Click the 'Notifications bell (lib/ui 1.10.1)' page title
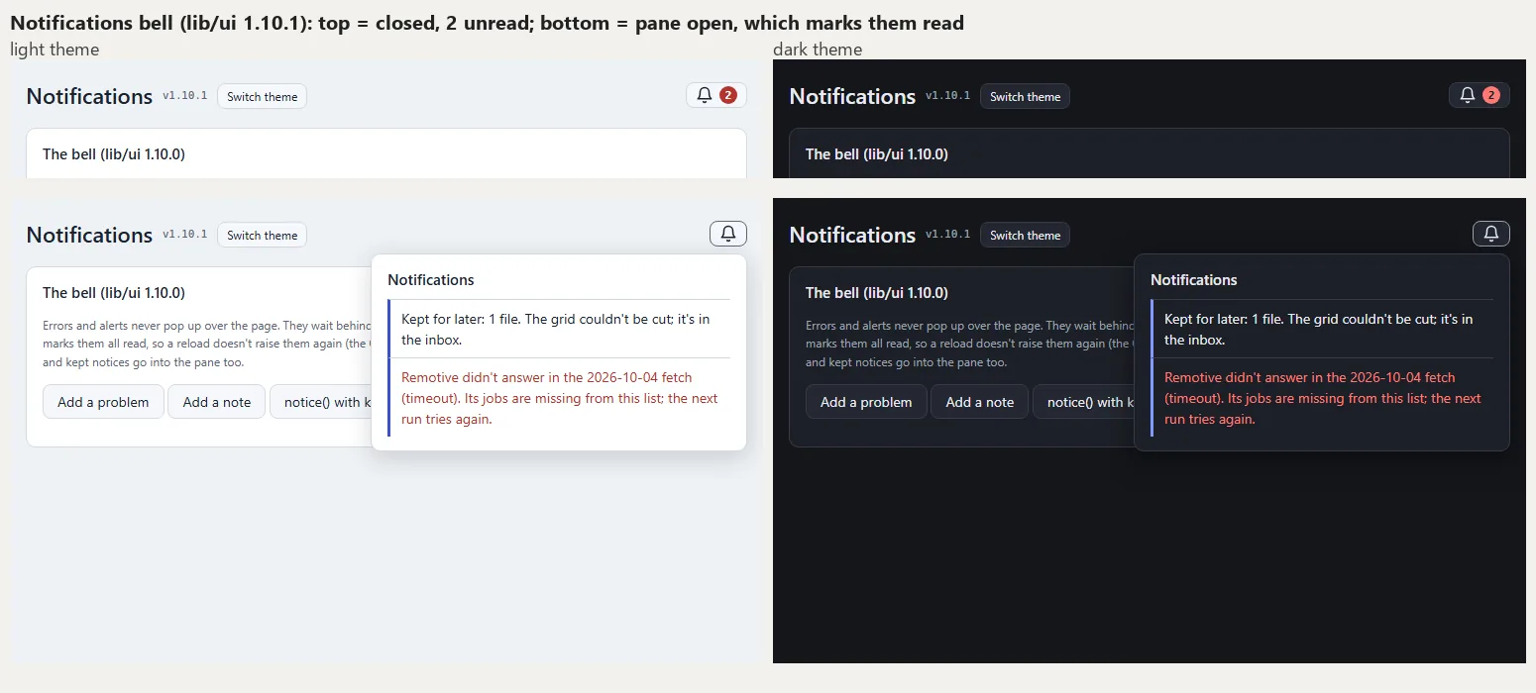1536x693 pixels. click(487, 23)
